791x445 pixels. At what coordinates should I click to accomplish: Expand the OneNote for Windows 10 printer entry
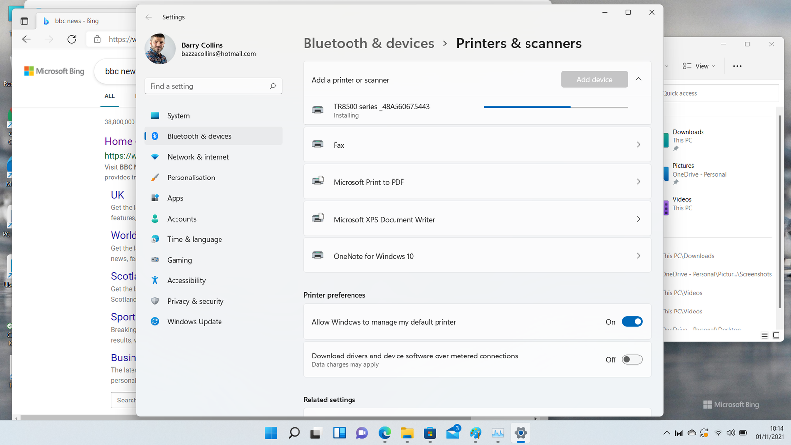[x=638, y=256]
